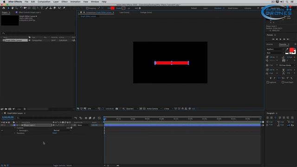Select the Pan Behind anchor point tool

point(29,8)
